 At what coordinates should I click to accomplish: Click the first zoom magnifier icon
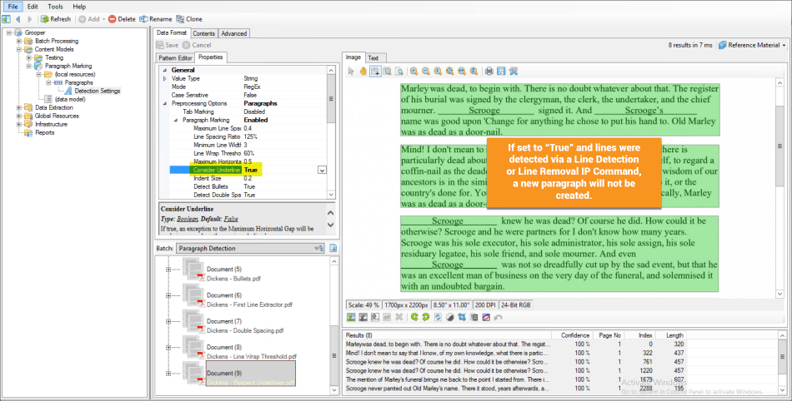[x=414, y=72]
